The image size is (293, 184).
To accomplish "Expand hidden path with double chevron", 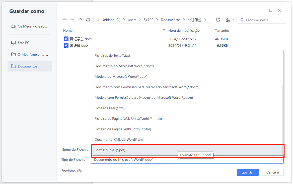I will (x=98, y=20).
